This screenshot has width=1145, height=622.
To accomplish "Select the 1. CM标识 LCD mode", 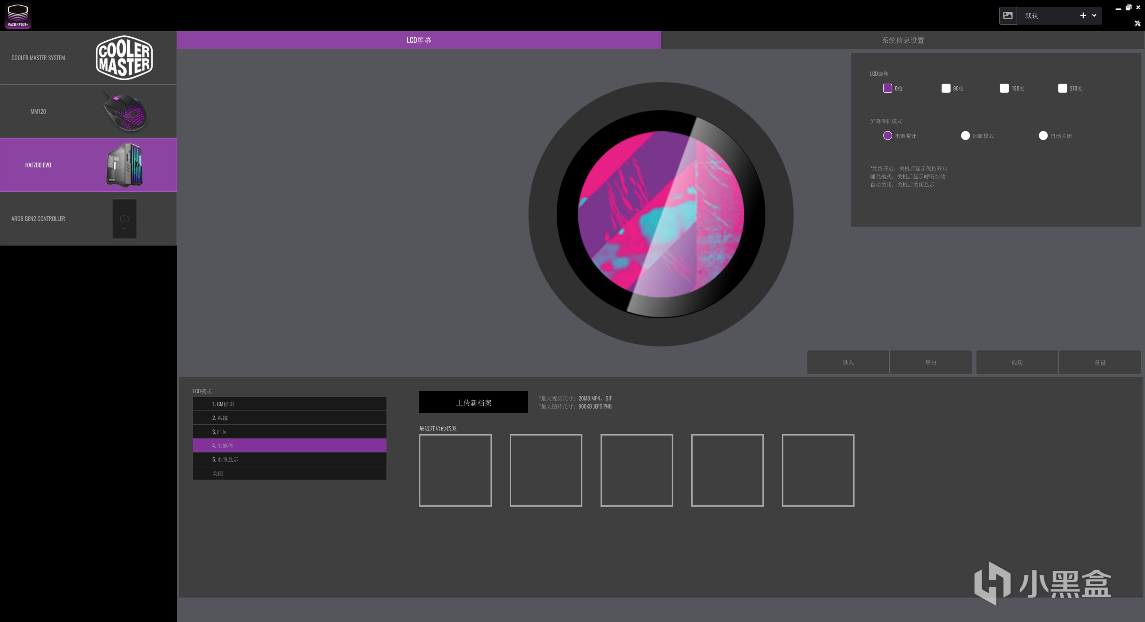I will point(289,404).
